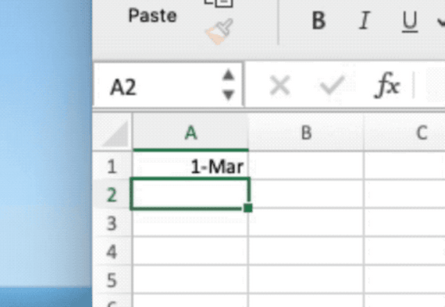
Task: Select row 1 header
Action: (x=112, y=167)
